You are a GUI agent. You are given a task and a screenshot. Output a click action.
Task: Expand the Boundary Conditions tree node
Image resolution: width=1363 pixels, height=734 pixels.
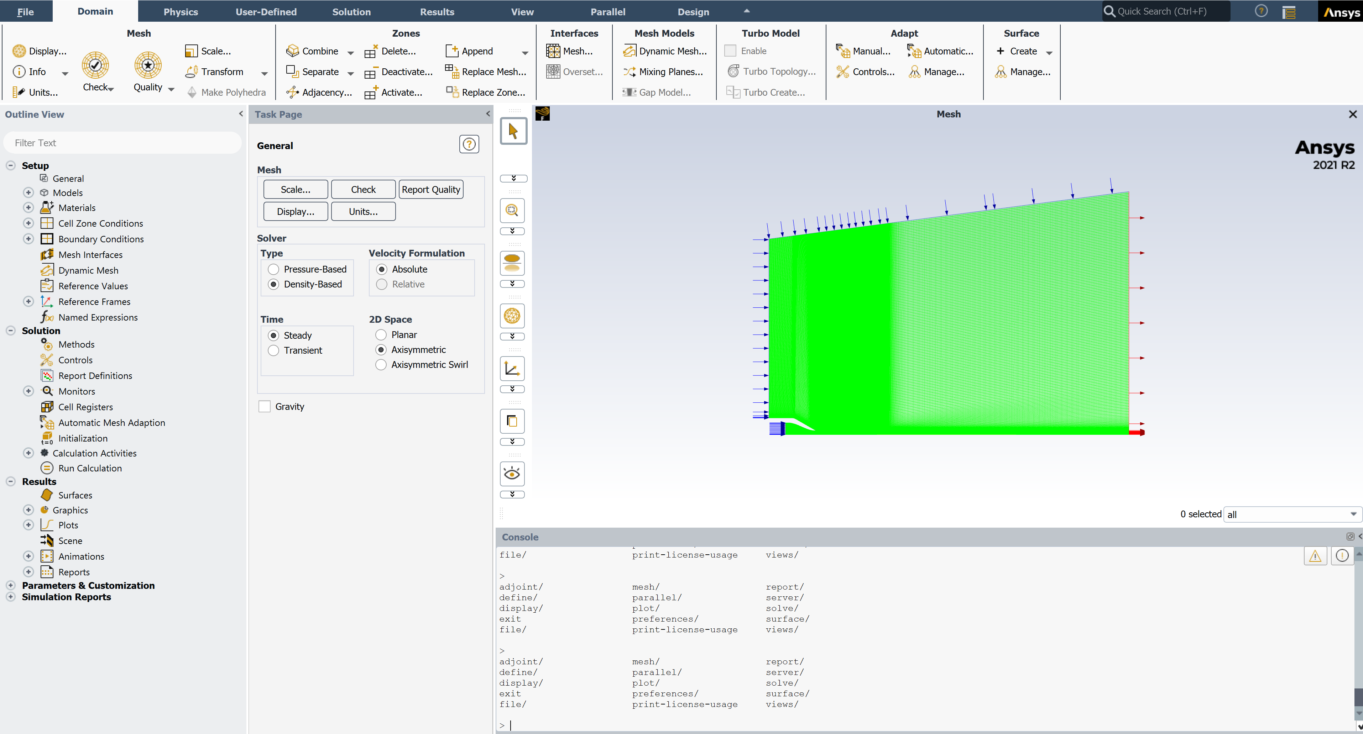pos(28,239)
